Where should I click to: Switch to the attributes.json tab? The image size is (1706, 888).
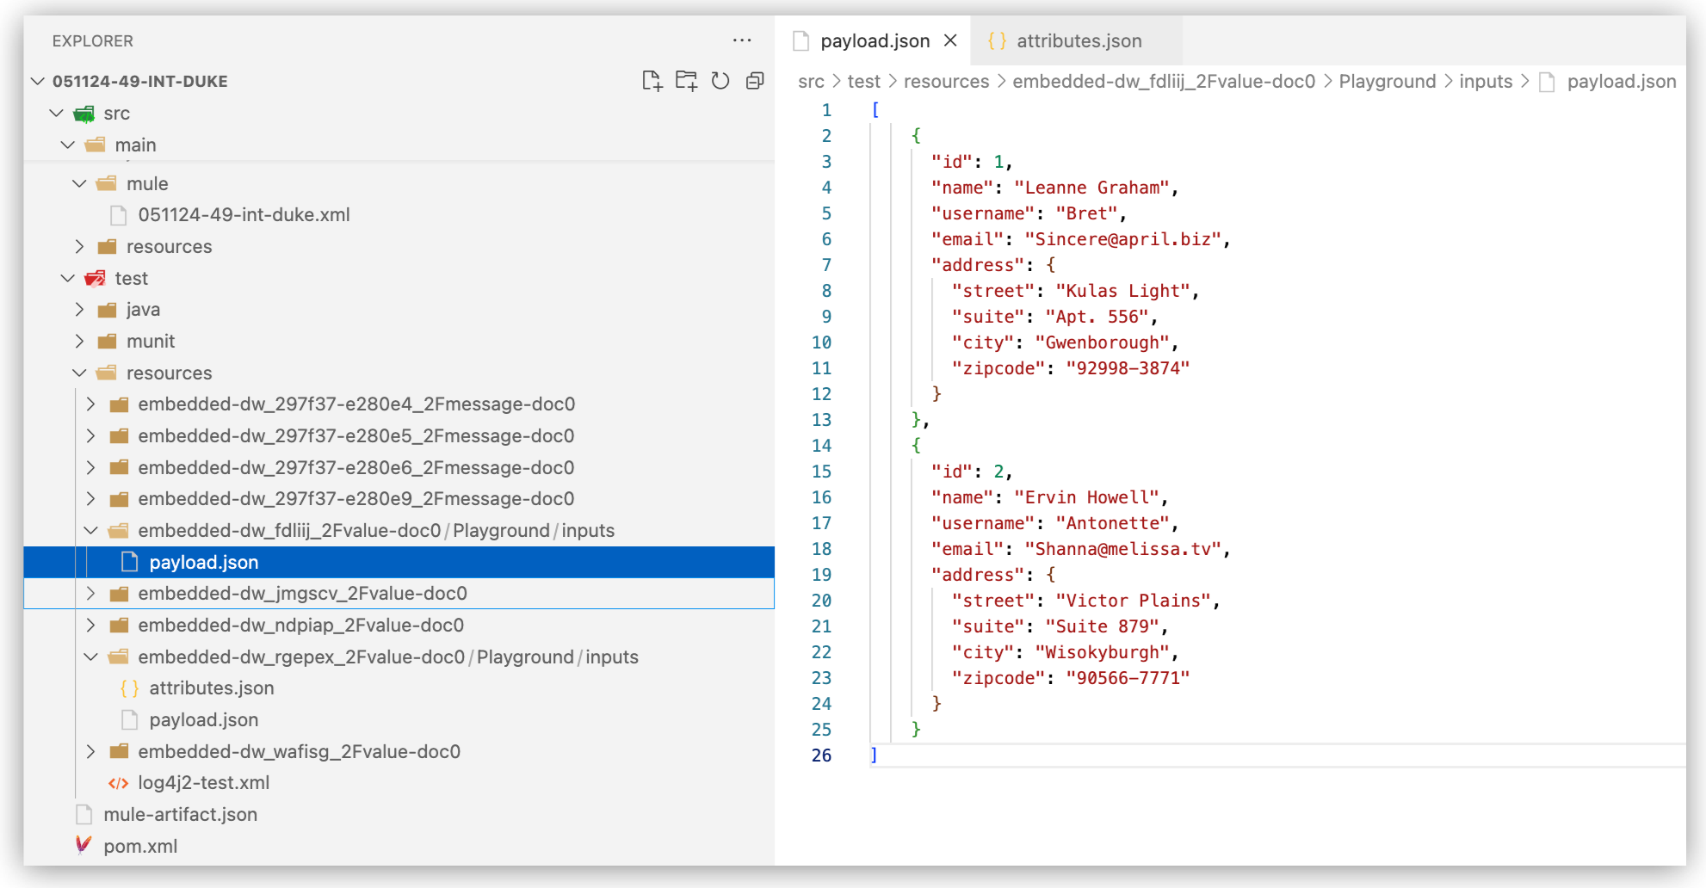(1079, 40)
